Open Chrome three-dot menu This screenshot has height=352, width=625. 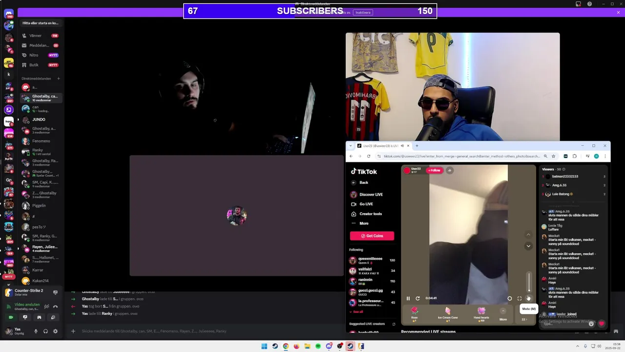pyautogui.click(x=605, y=156)
